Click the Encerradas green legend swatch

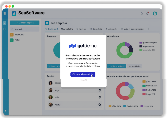140,50
